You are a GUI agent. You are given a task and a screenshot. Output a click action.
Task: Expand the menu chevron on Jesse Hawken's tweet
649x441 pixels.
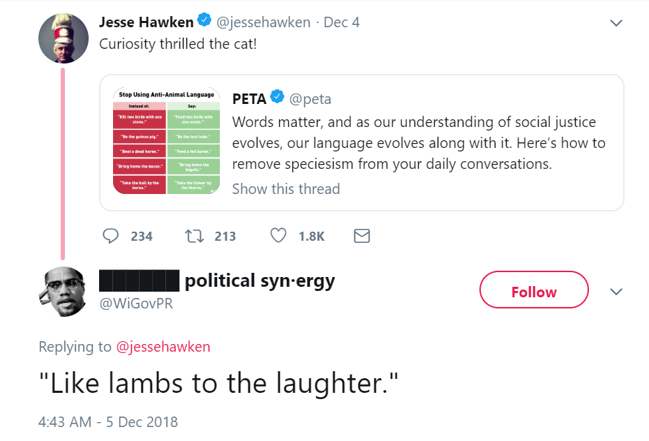(x=616, y=22)
